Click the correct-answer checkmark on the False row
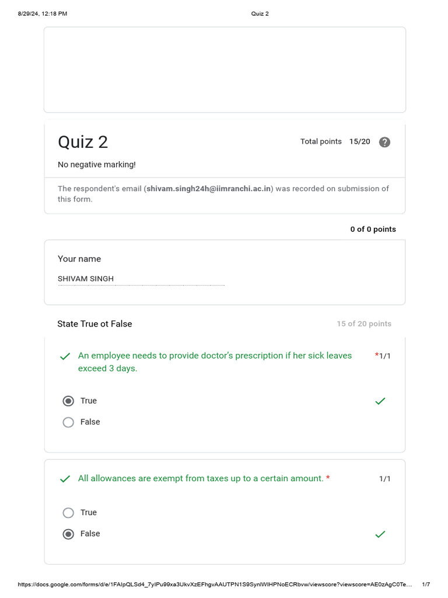The width and height of the screenshot is (448, 598). (x=380, y=534)
